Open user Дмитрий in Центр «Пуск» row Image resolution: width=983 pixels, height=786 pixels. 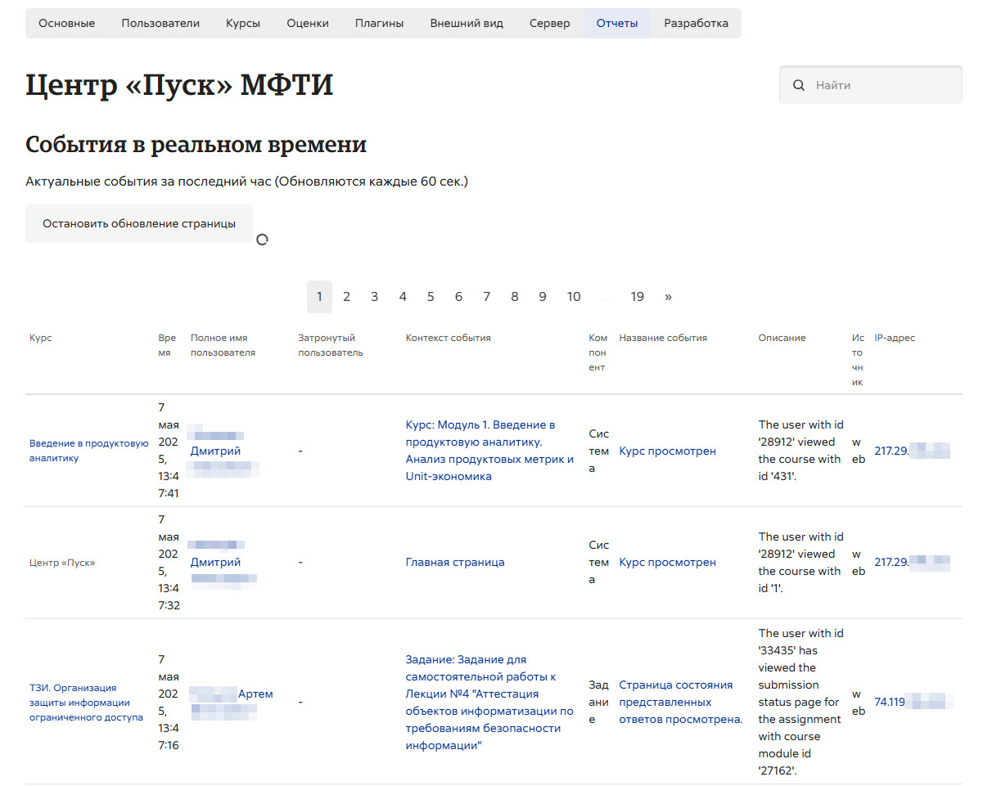tap(215, 562)
